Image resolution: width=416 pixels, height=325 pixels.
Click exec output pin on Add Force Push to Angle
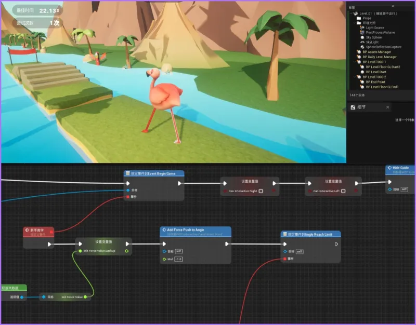click(x=227, y=244)
